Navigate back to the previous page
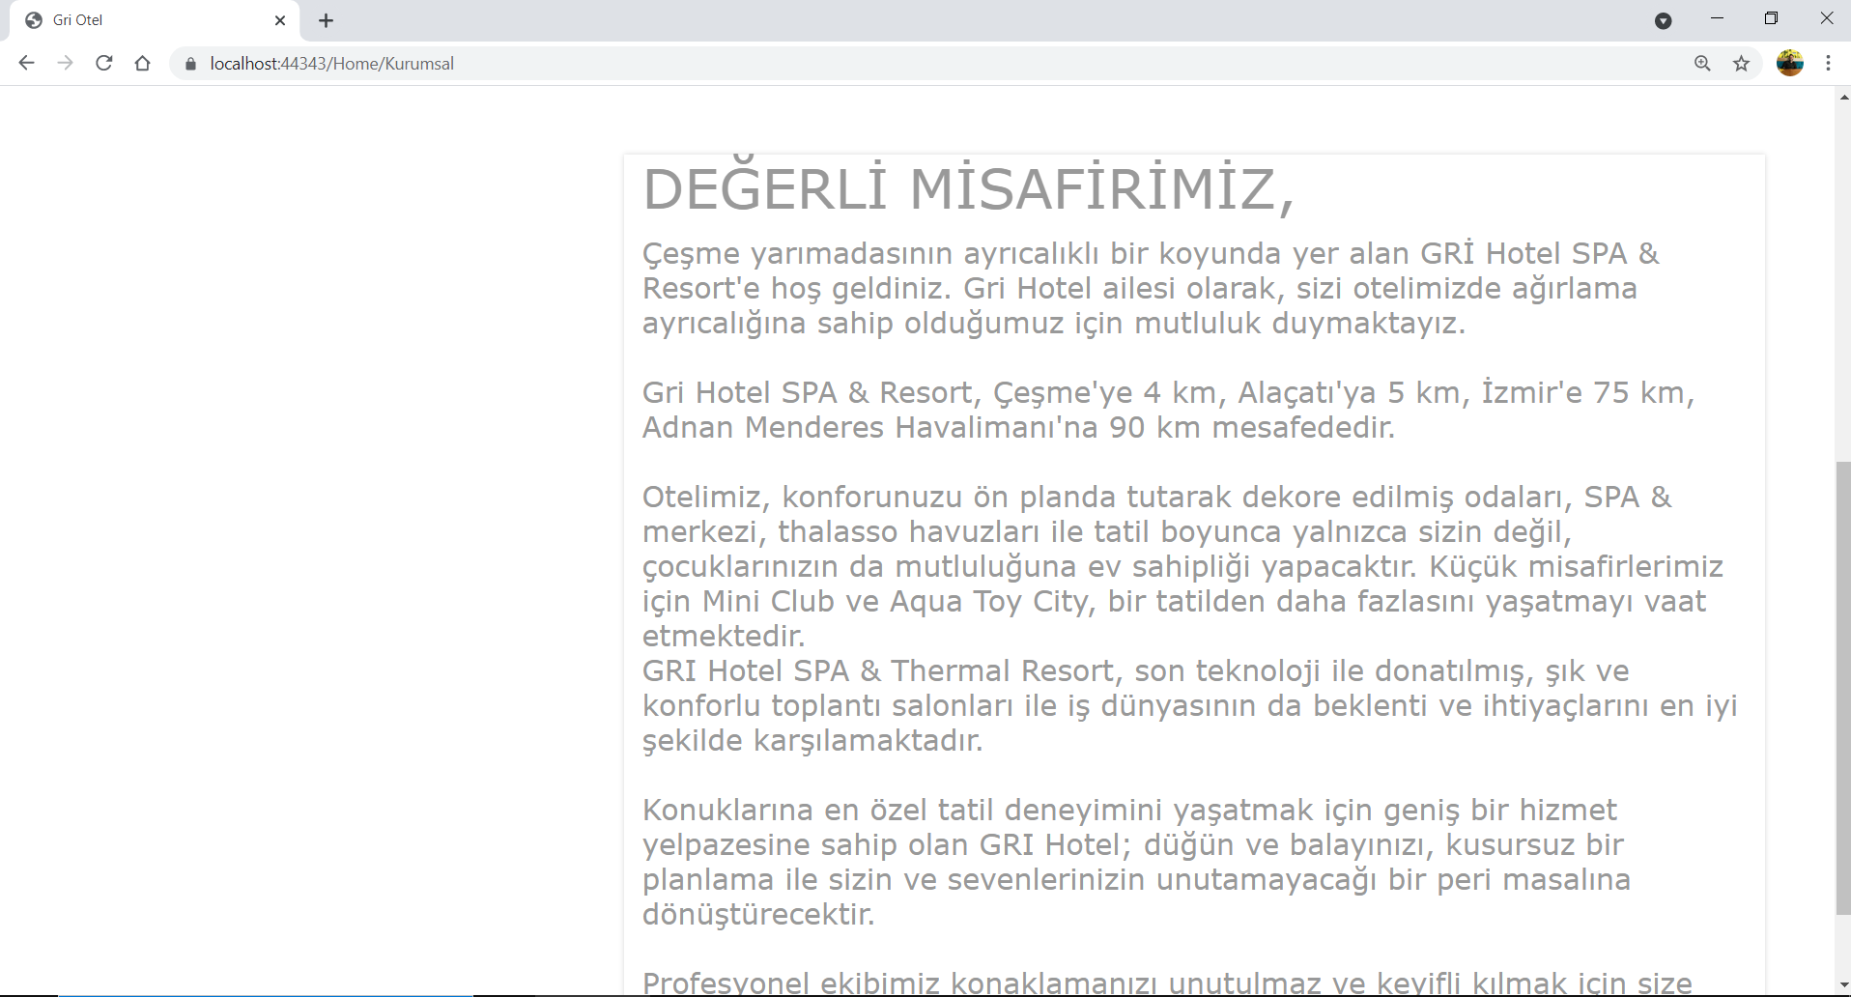The width and height of the screenshot is (1851, 997). point(26,63)
